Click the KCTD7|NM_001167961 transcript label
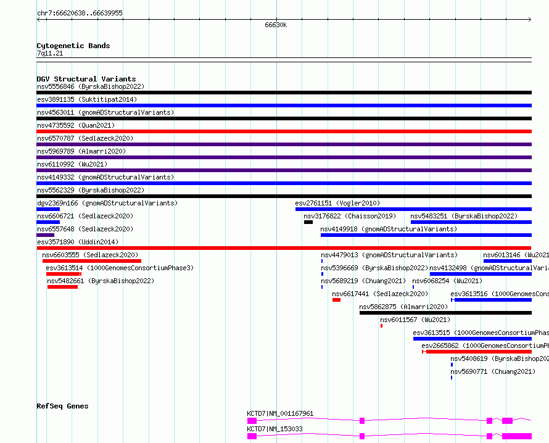 tap(280, 413)
